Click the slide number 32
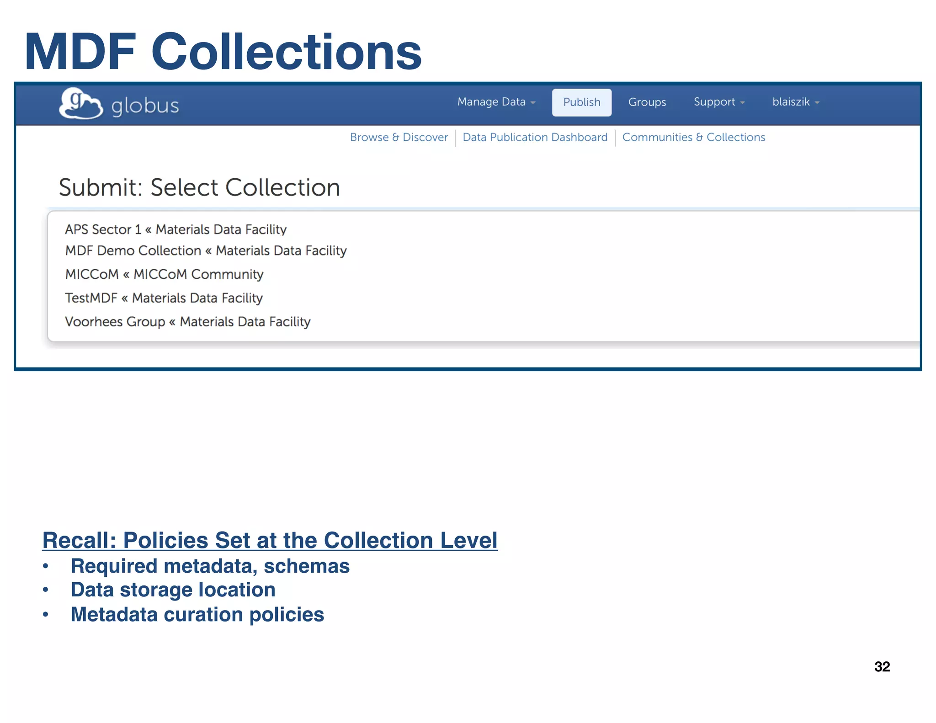 click(882, 666)
